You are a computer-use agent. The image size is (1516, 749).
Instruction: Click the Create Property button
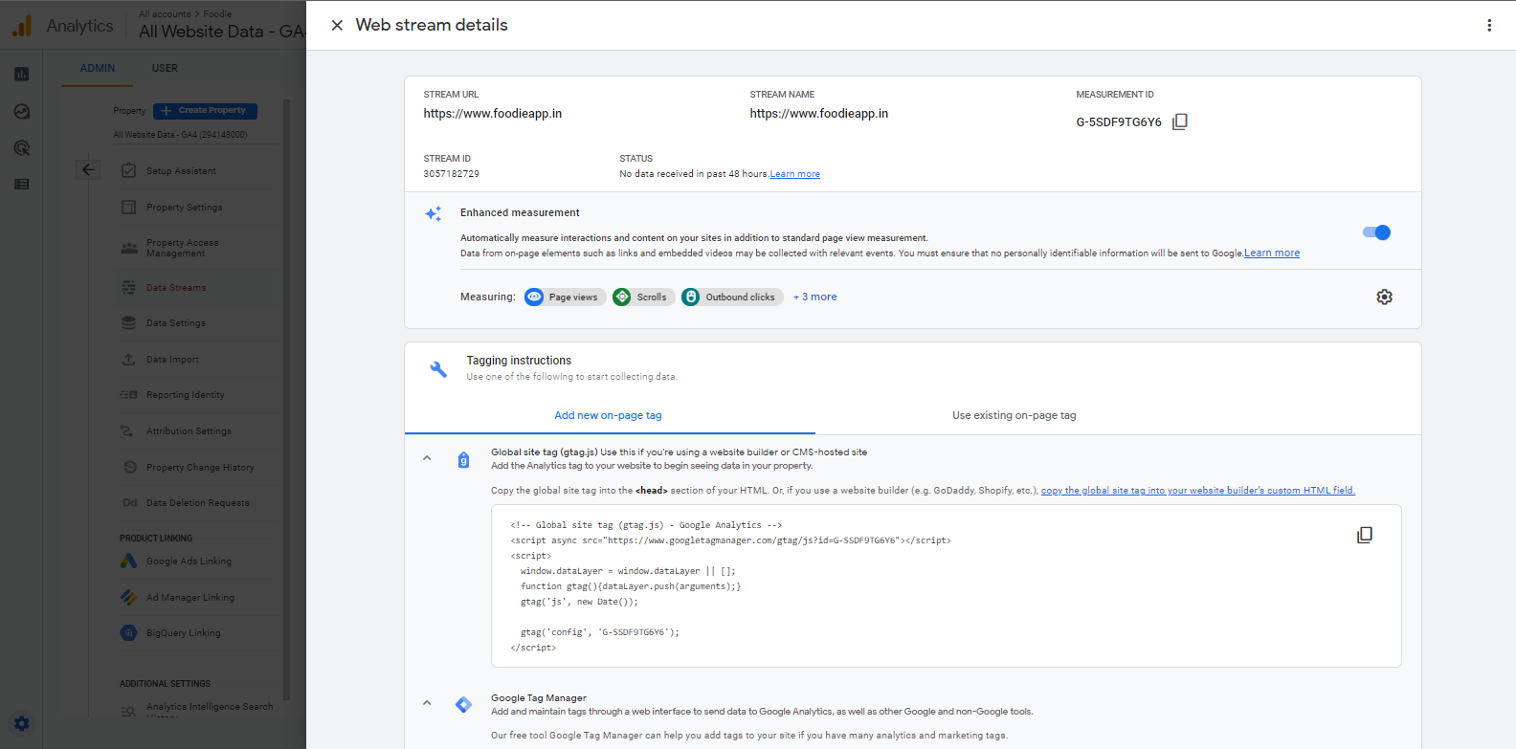tap(205, 111)
